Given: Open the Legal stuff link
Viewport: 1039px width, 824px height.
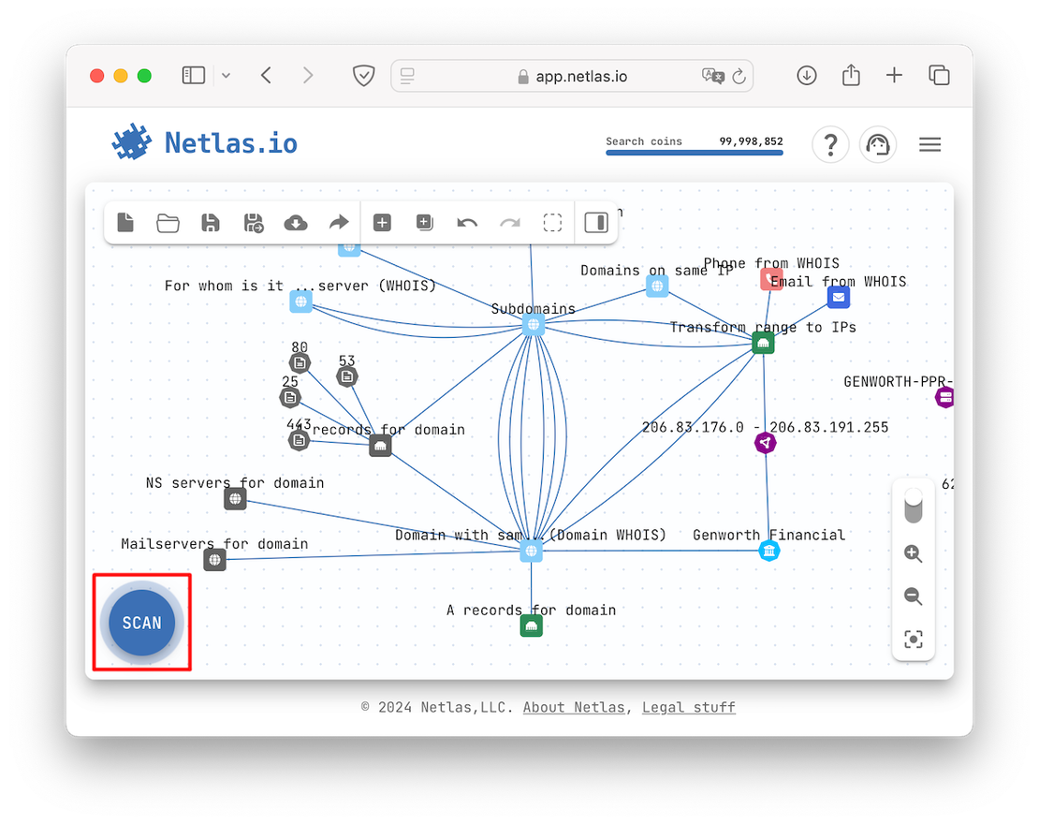Looking at the screenshot, I should click(688, 707).
